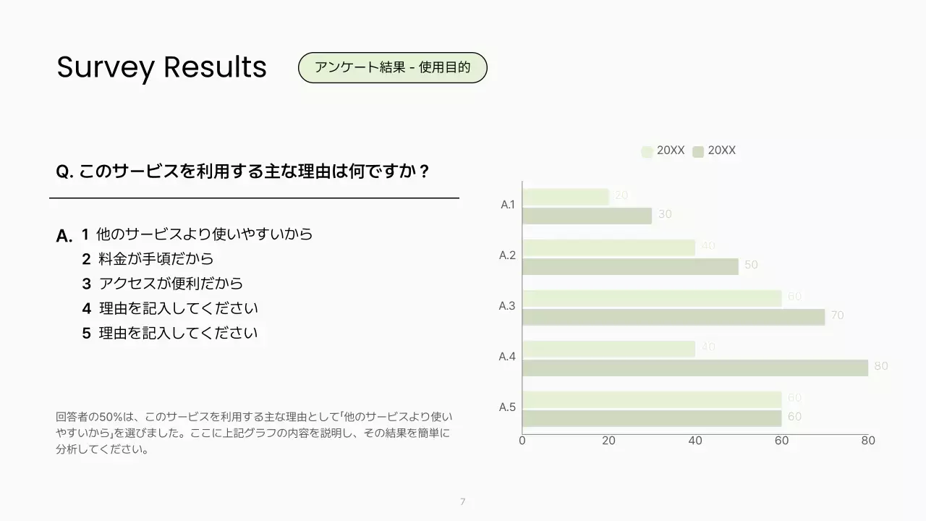Select answer 2 料金が手頃だから

pos(156,259)
